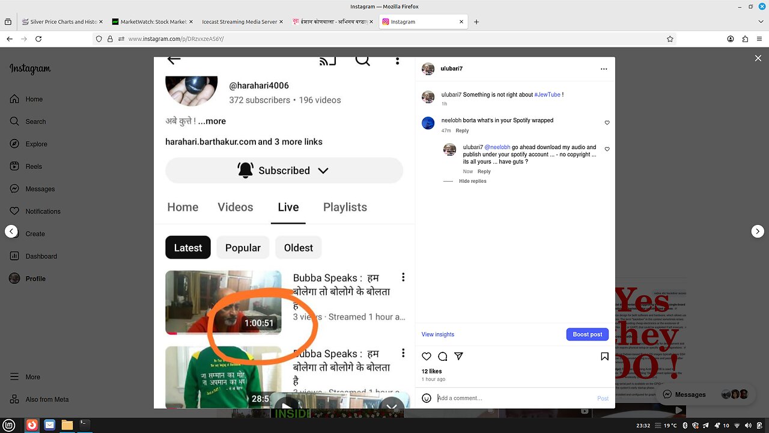Open floating Messages panel
The image size is (769, 433).
[707, 395]
